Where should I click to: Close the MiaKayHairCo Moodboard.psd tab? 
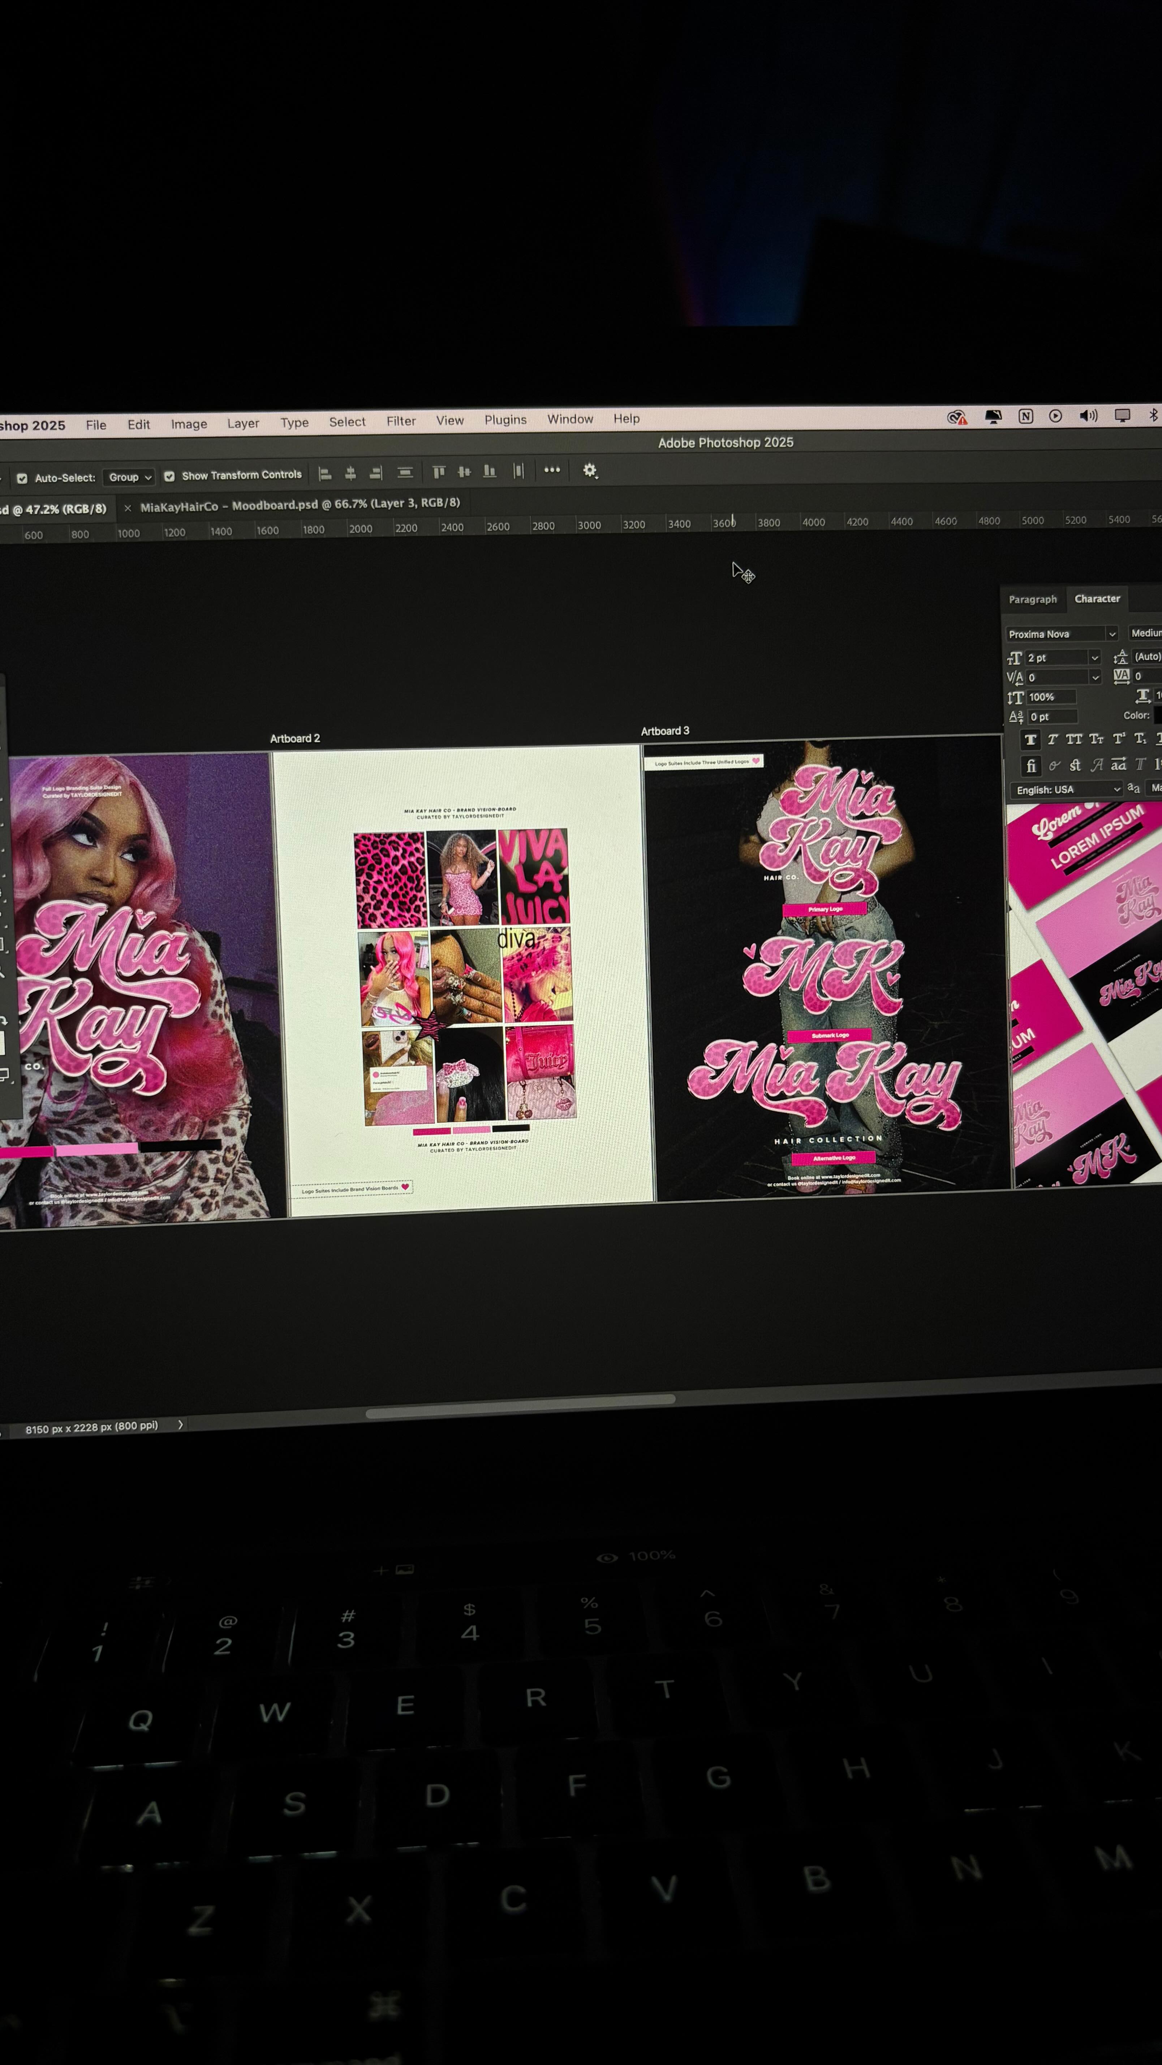(x=128, y=508)
